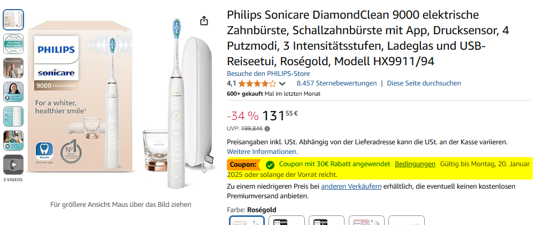The height and width of the screenshot is (225, 536).
Task: Click the UVP info icon
Action: [267, 128]
